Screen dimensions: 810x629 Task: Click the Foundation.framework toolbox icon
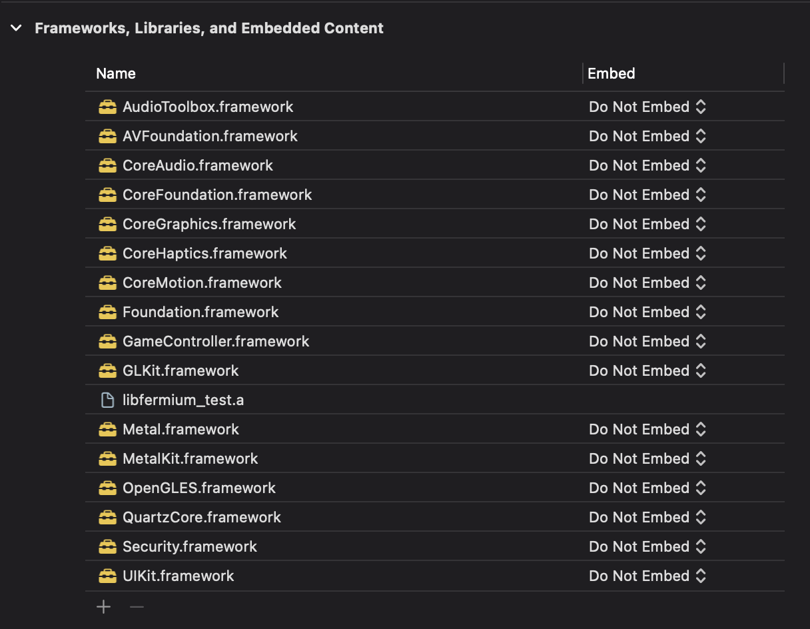click(x=107, y=312)
